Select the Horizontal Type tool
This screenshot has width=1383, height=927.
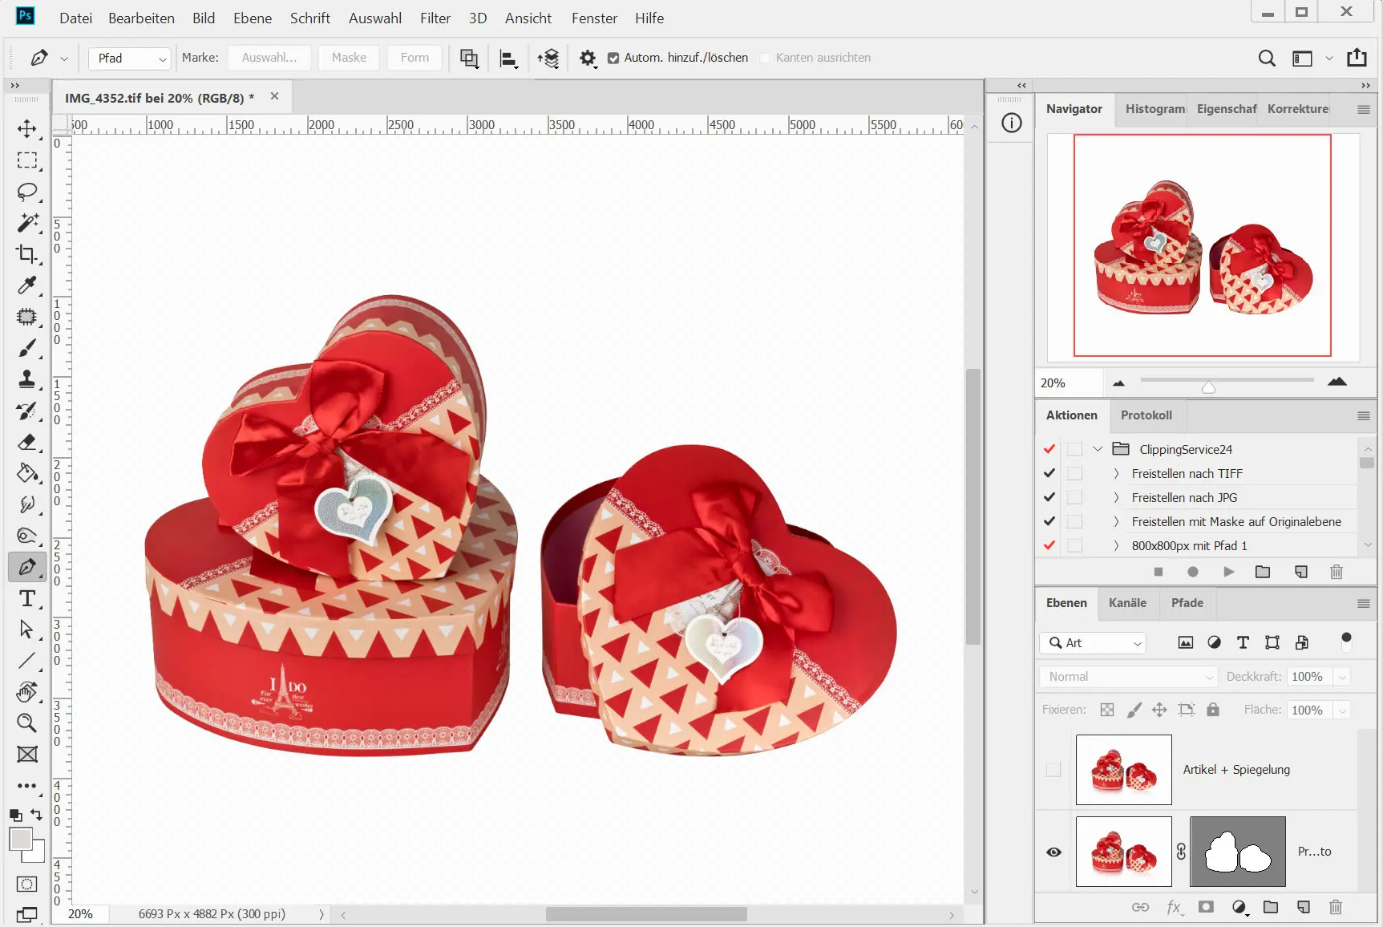(x=27, y=598)
